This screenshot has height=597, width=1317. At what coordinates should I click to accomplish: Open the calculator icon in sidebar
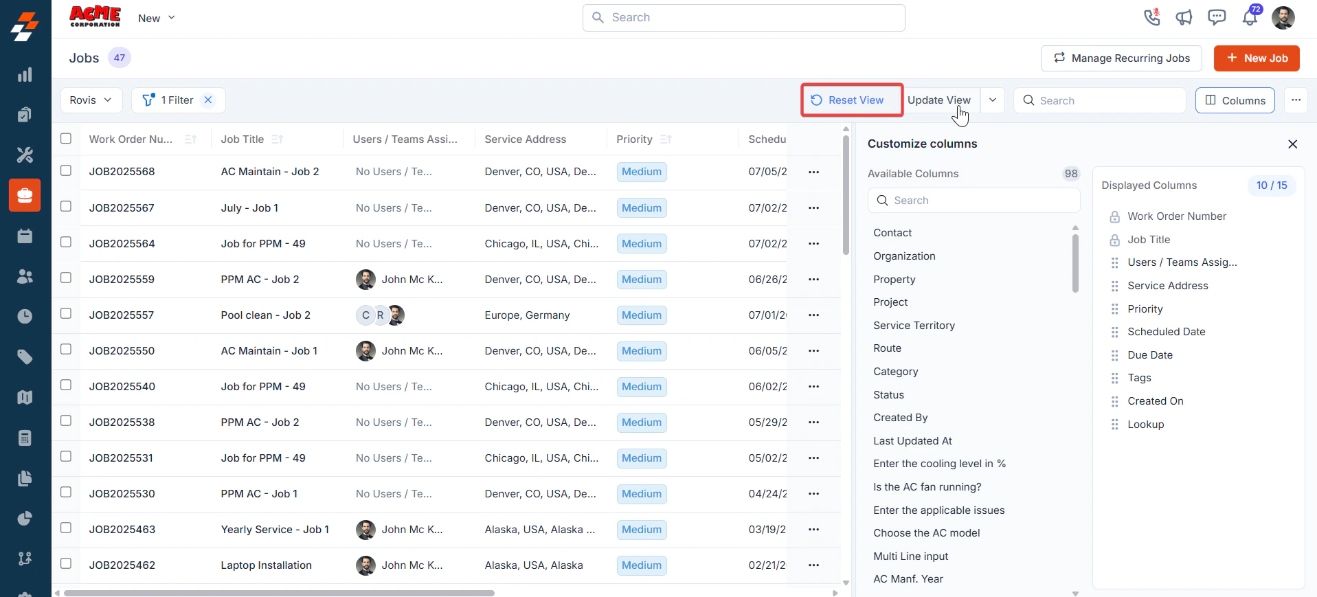pos(25,438)
